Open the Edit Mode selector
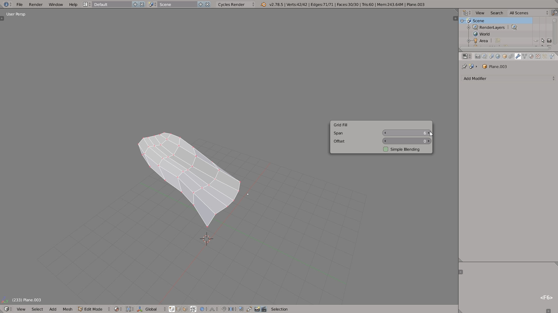558x313 pixels. click(94, 309)
